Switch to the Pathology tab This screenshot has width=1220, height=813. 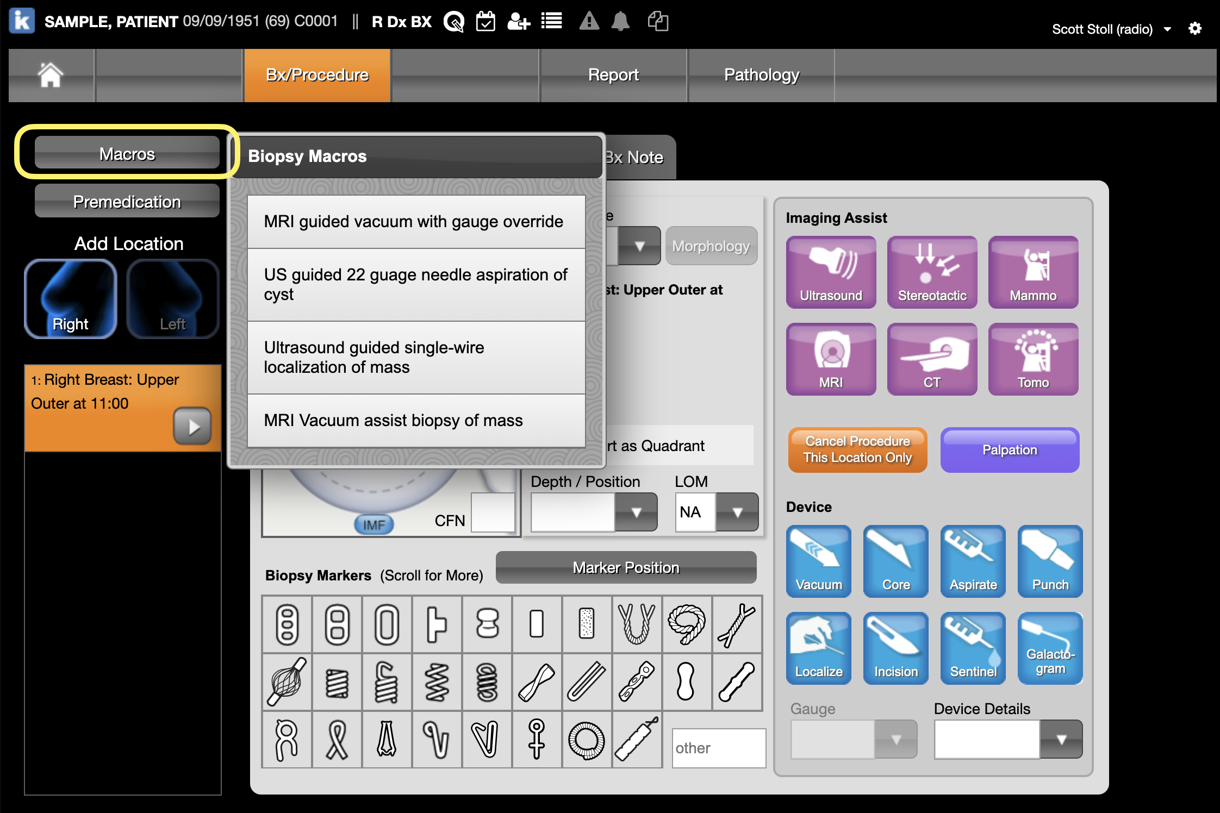(x=761, y=75)
